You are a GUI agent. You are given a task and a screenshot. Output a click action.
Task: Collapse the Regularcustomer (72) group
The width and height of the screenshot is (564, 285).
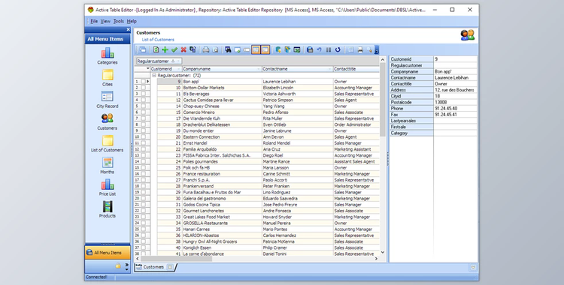coord(154,76)
